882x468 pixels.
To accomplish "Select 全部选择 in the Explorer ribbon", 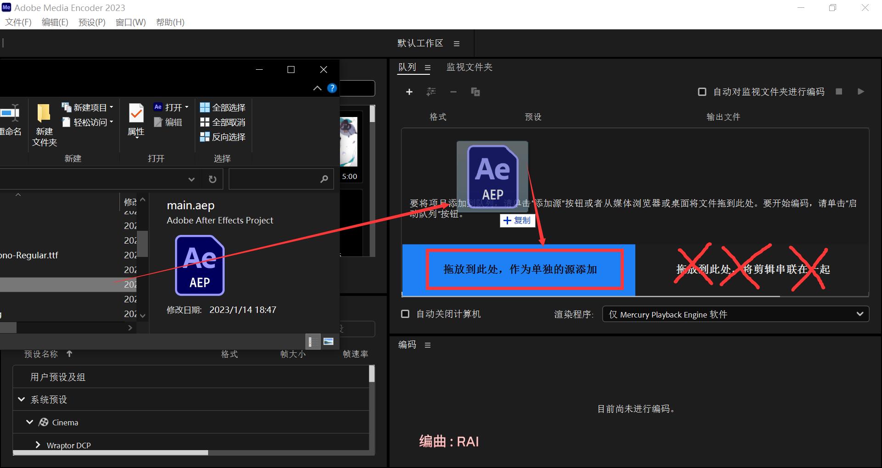I will [222, 107].
